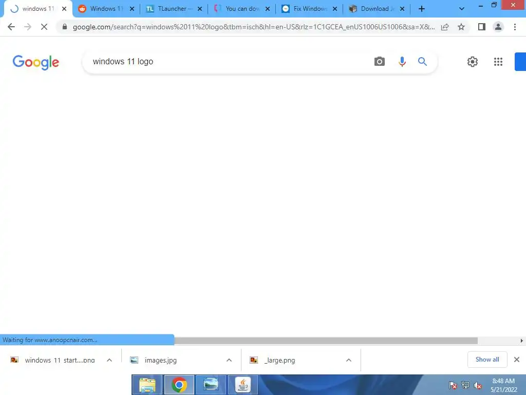
Task: Start voice search with microphone
Action: click(x=402, y=62)
